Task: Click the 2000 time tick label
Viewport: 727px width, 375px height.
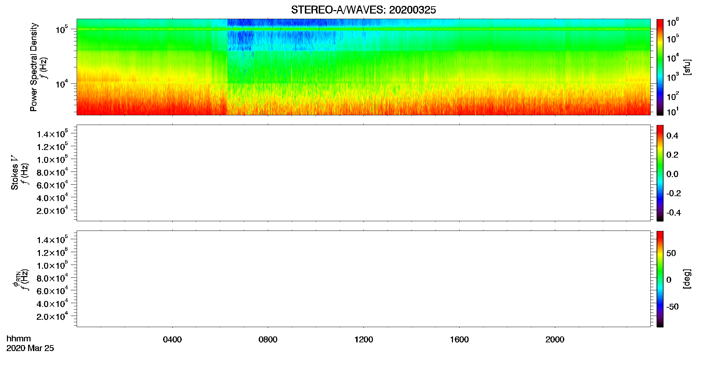Action: pyautogui.click(x=555, y=340)
